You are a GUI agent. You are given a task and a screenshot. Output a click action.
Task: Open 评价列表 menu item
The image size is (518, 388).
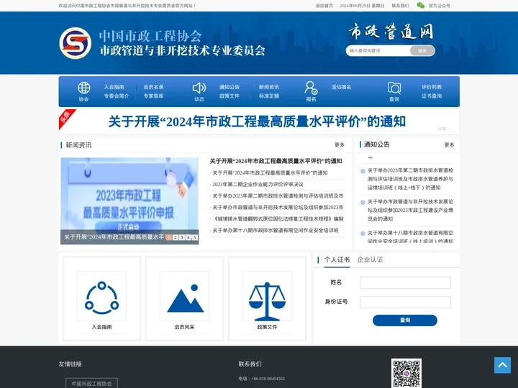click(x=432, y=87)
